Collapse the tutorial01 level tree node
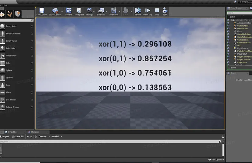Viewport: 252px width, 163px height. coord(231,20)
